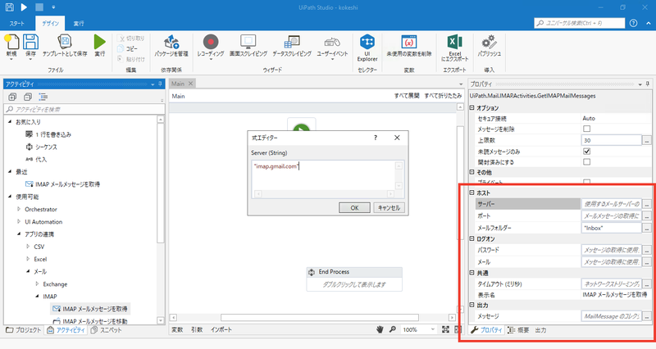Click fit-to-screen icon near zoom box
The width and height of the screenshot is (656, 349).
[x=445, y=329]
